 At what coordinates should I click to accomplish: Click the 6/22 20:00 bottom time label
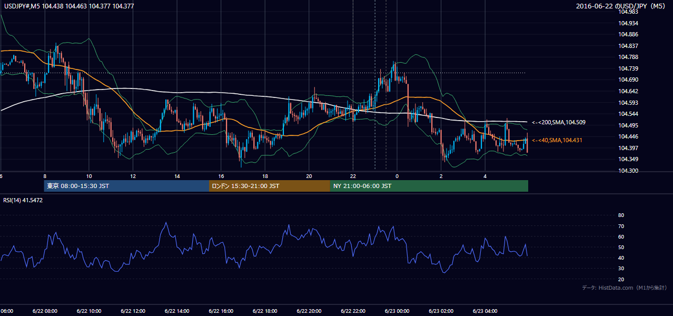[309, 311]
